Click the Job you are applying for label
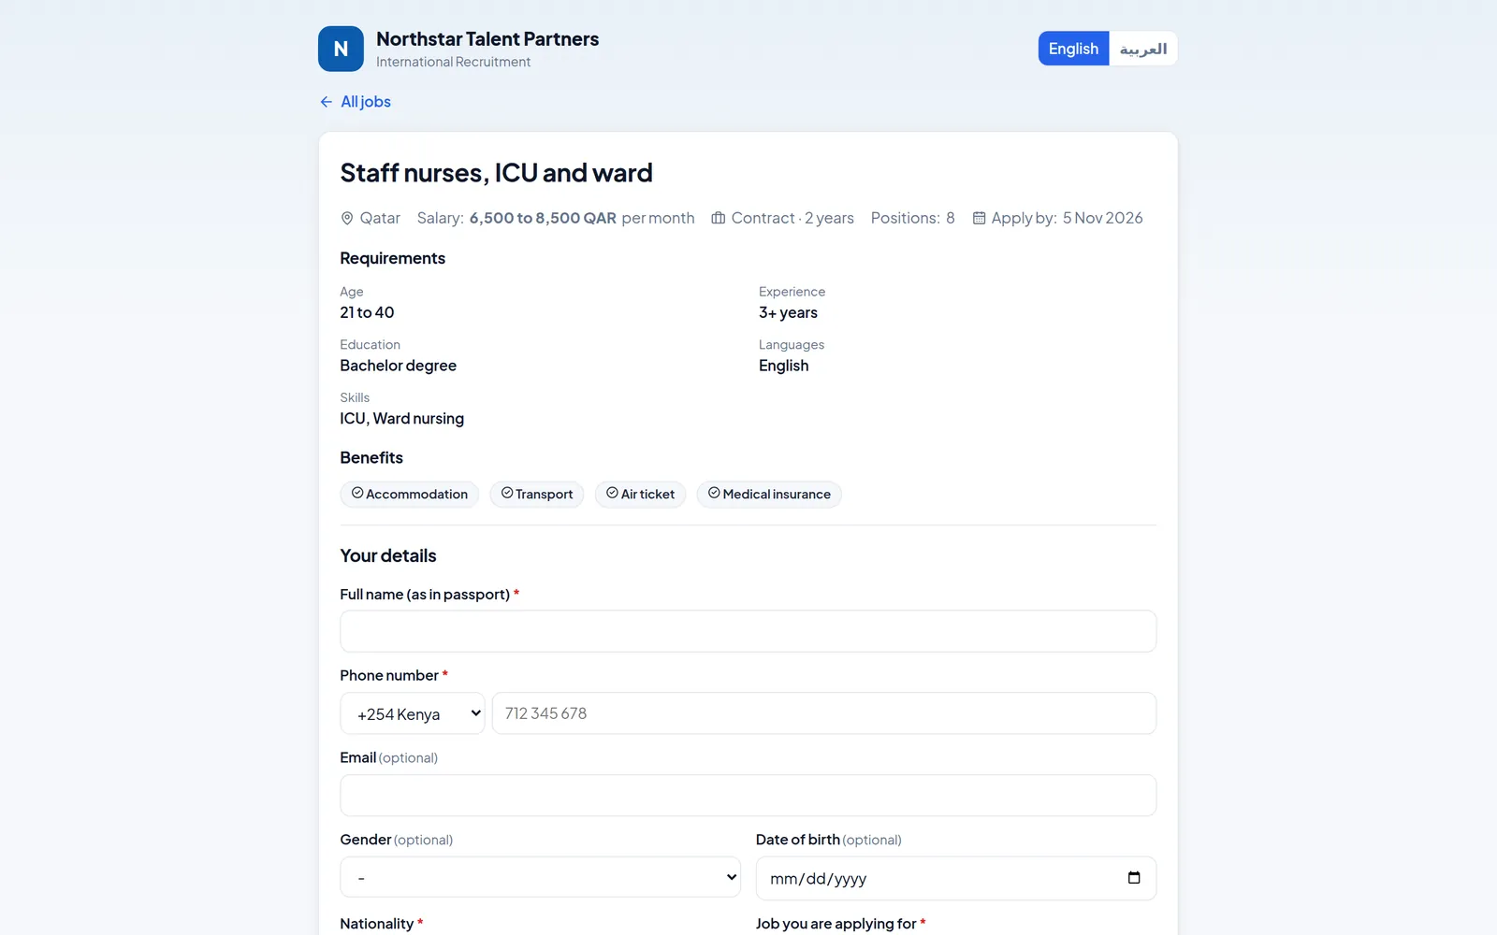Image resolution: width=1497 pixels, height=935 pixels. [836, 924]
